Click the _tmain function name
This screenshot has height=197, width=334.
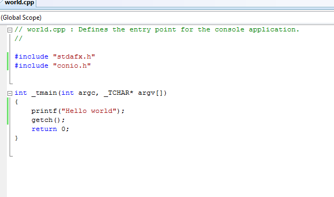coord(44,93)
